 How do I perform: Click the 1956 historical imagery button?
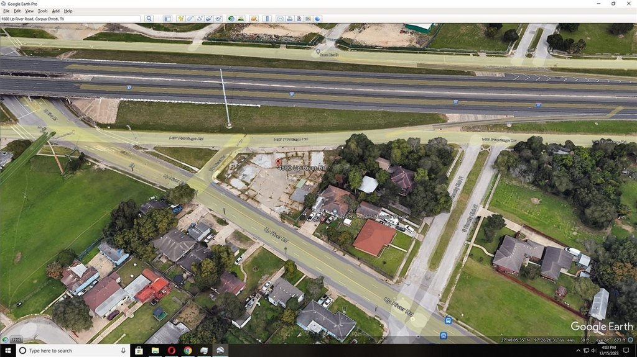[16, 340]
